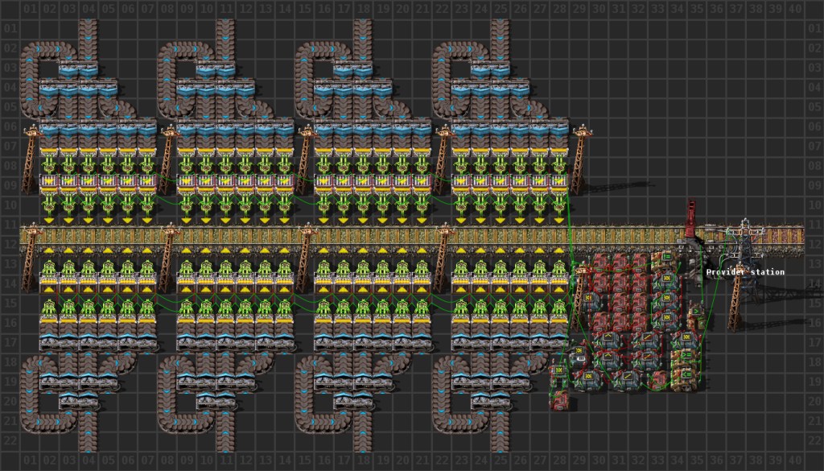Viewport: 824px width, 471px height.
Task: Select the lone constant combinator at grid row 20
Action: pos(560,401)
